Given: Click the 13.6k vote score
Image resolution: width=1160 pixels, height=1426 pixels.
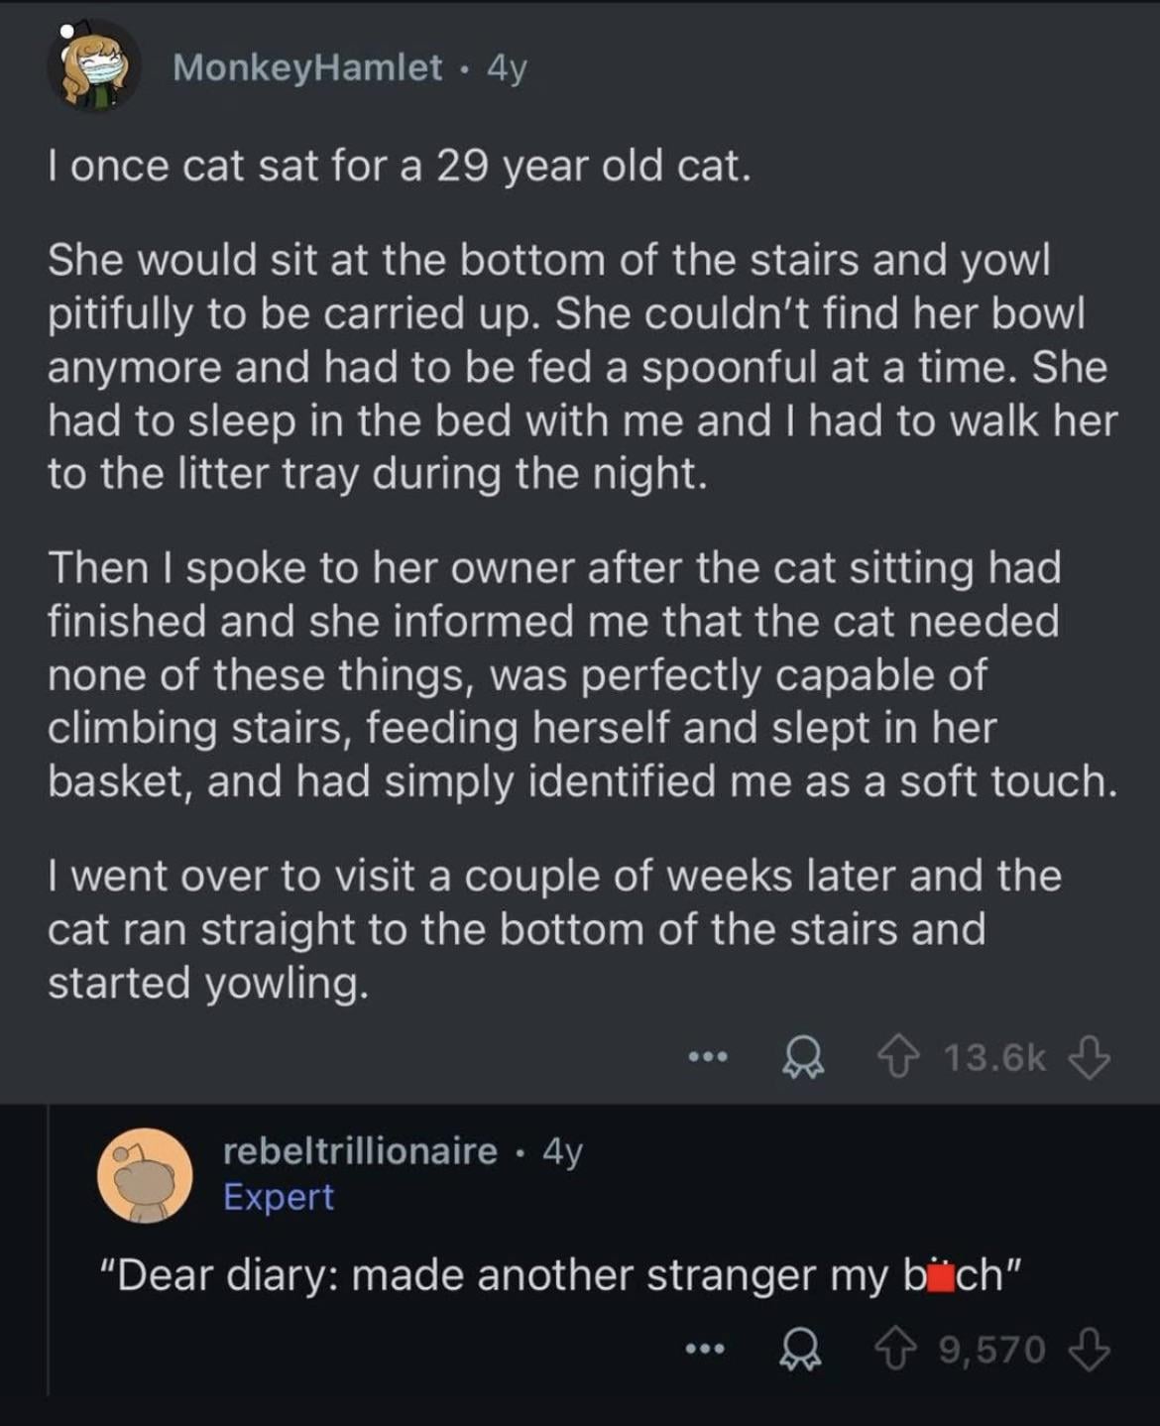Looking at the screenshot, I should click(x=994, y=1057).
